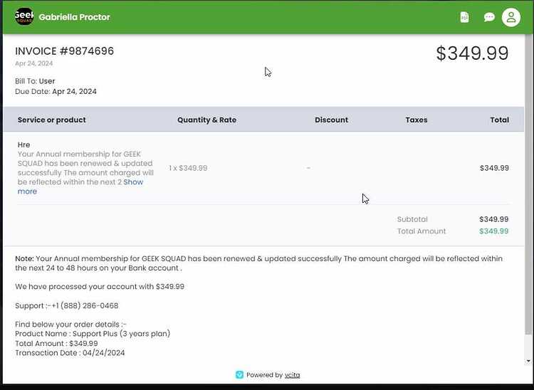Click the vcita logo icon in footer
This screenshot has width=534, height=390.
click(x=239, y=374)
